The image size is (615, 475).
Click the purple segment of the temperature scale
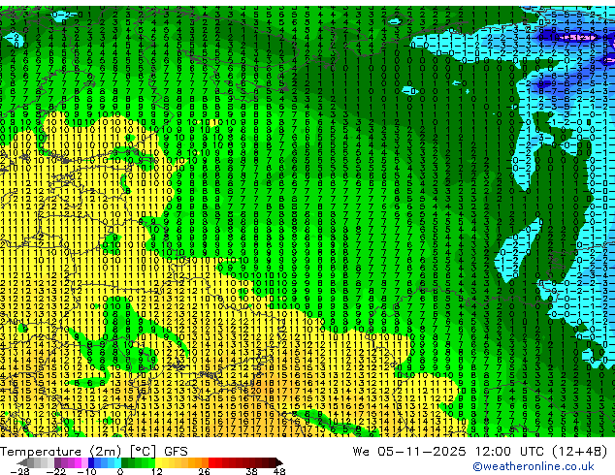click(71, 462)
